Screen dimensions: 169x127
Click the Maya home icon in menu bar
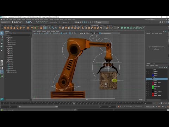click(1, 20)
